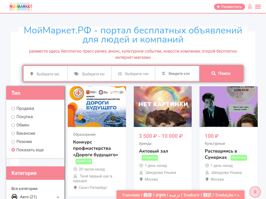The height and width of the screenshot is (199, 266).
Task: Click the scroll-to-top arrow button
Action: 255,192
